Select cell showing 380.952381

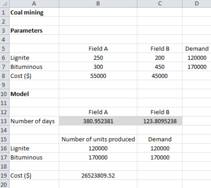(98, 121)
